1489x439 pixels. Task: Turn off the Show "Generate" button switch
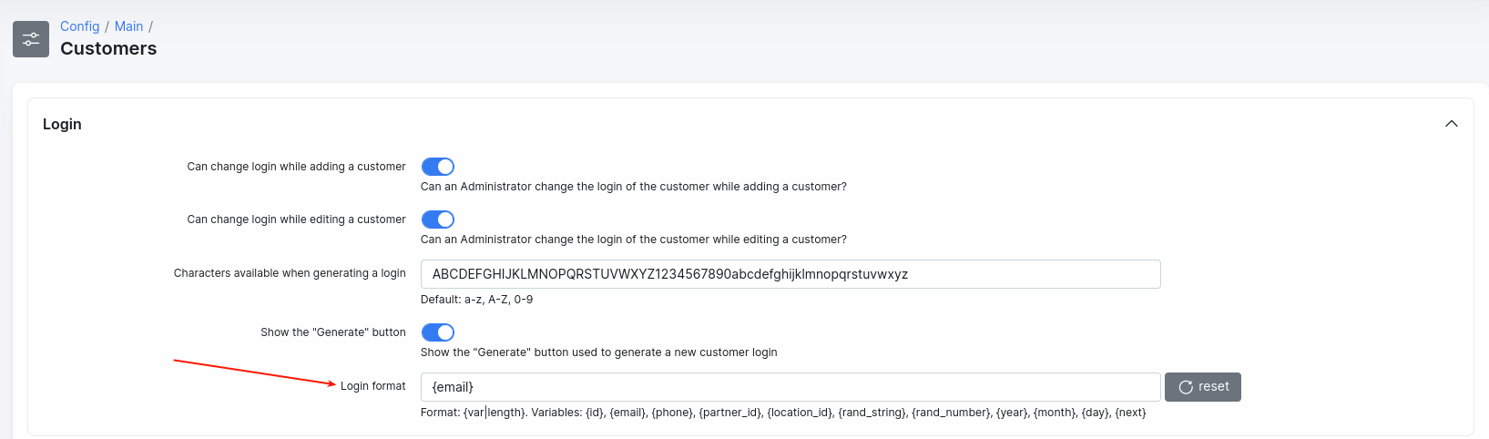[438, 332]
